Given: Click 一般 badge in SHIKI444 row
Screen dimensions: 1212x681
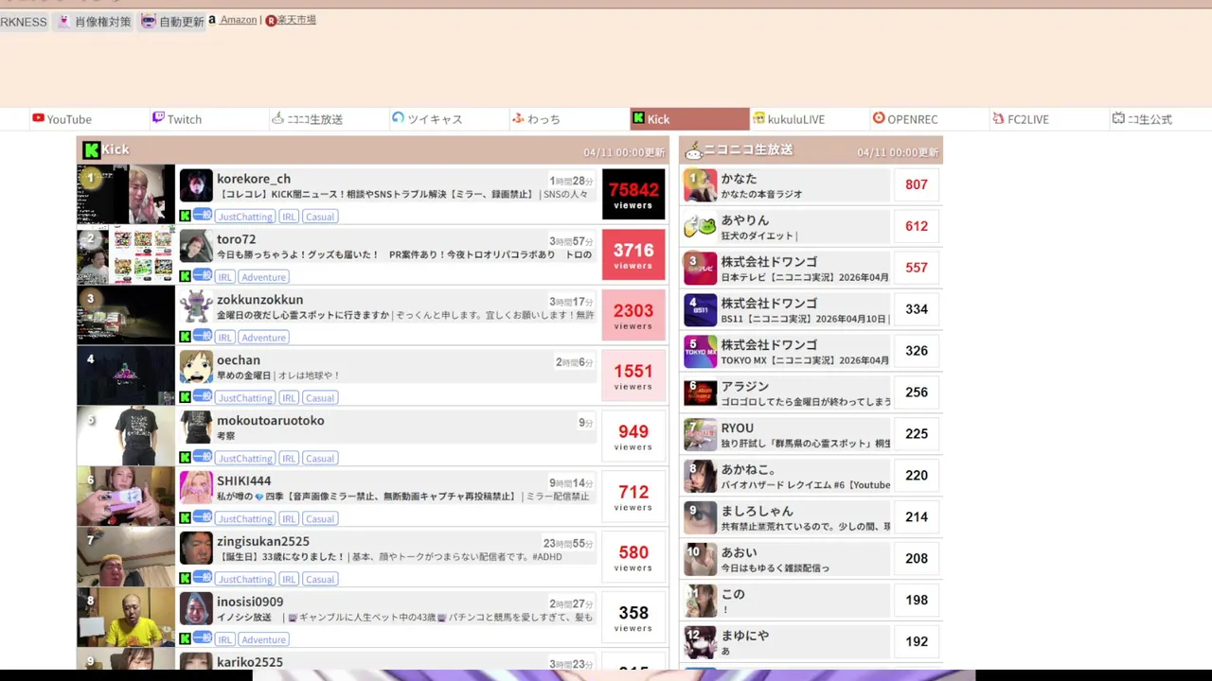Looking at the screenshot, I should click(203, 517).
